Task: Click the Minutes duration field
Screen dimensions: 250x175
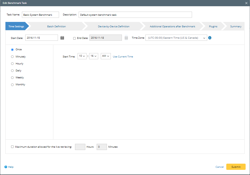Action: [x=102, y=147]
